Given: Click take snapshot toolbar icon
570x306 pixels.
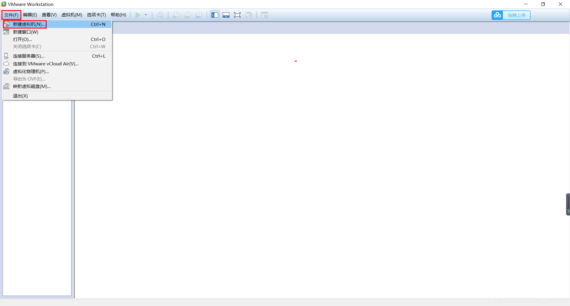Looking at the screenshot, I should [x=176, y=15].
